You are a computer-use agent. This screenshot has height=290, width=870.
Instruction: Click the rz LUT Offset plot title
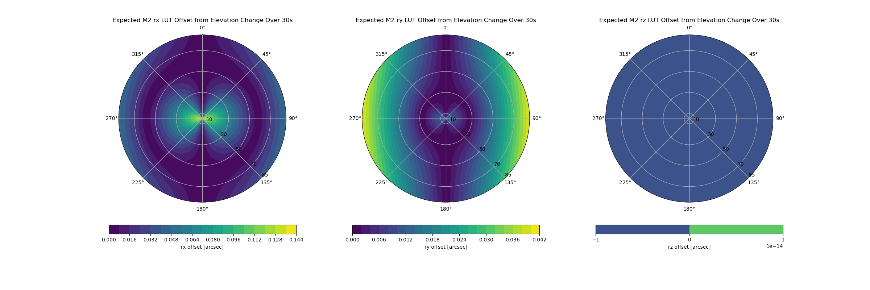click(689, 20)
